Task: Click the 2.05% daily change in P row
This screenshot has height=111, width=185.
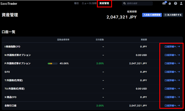Action: click(100, 63)
